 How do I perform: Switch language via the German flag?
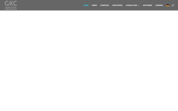(x=168, y=5)
